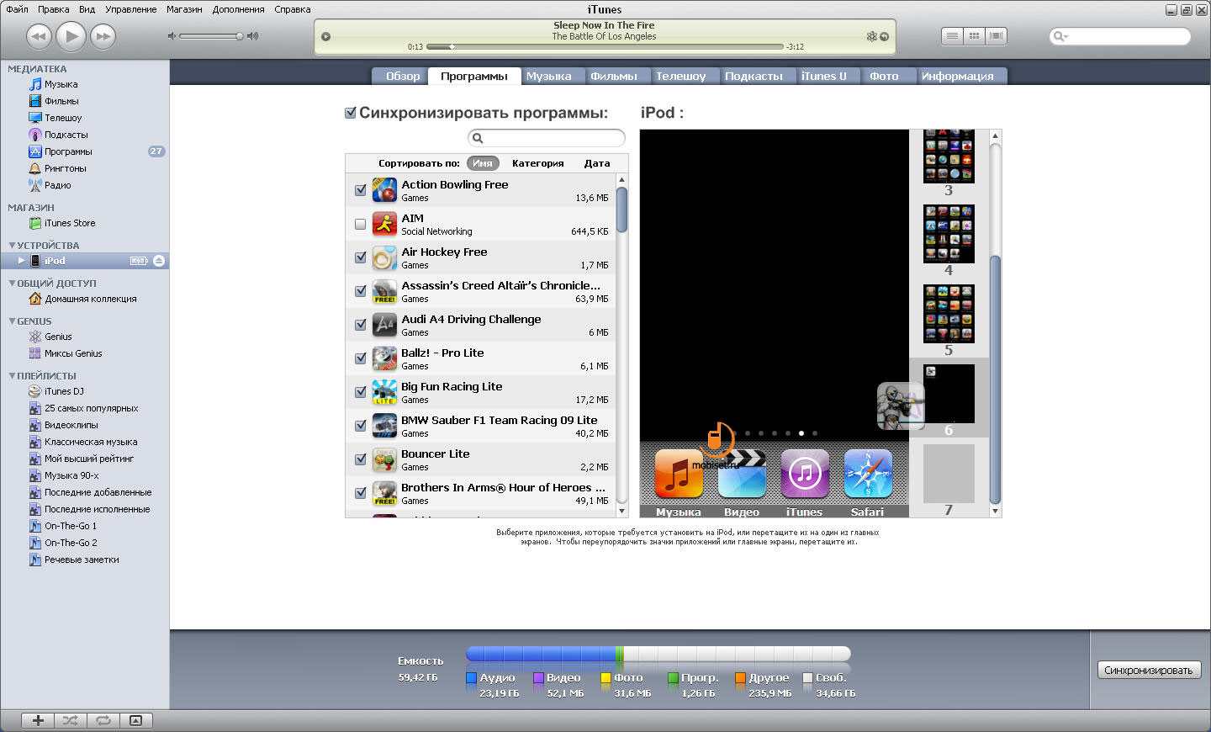Check the AIM app checkbox
The width and height of the screenshot is (1211, 732).
[x=360, y=224]
